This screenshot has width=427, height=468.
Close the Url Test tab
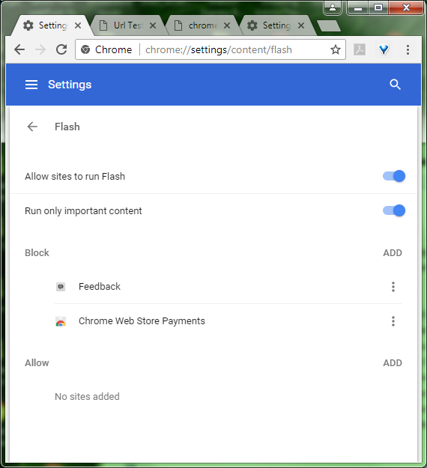[153, 25]
